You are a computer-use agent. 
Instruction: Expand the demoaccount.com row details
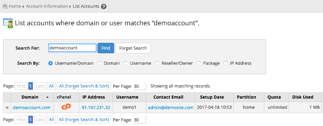(x=7, y=108)
